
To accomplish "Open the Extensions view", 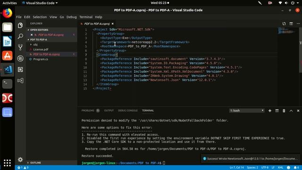I will [x=20, y=69].
